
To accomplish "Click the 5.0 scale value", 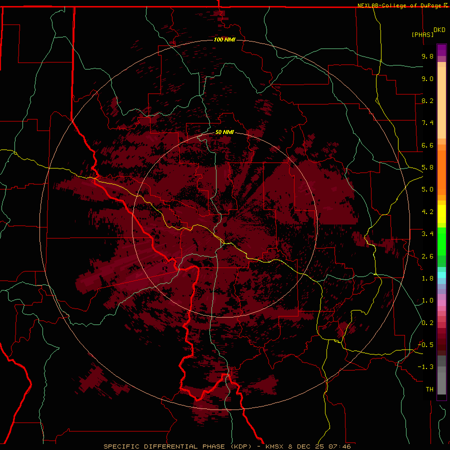I will [427, 189].
